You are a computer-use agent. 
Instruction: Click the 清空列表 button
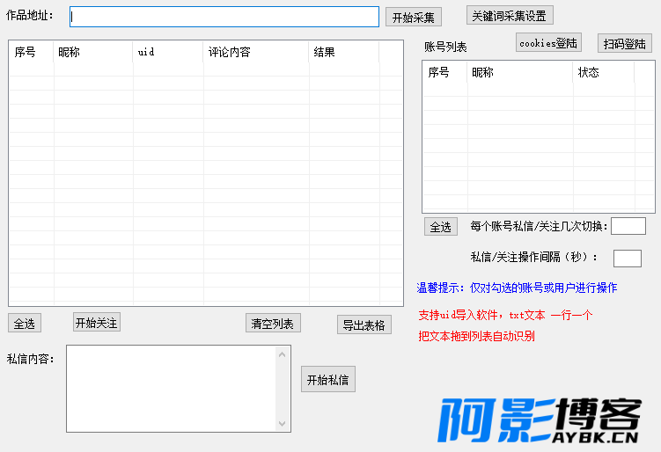(x=273, y=323)
